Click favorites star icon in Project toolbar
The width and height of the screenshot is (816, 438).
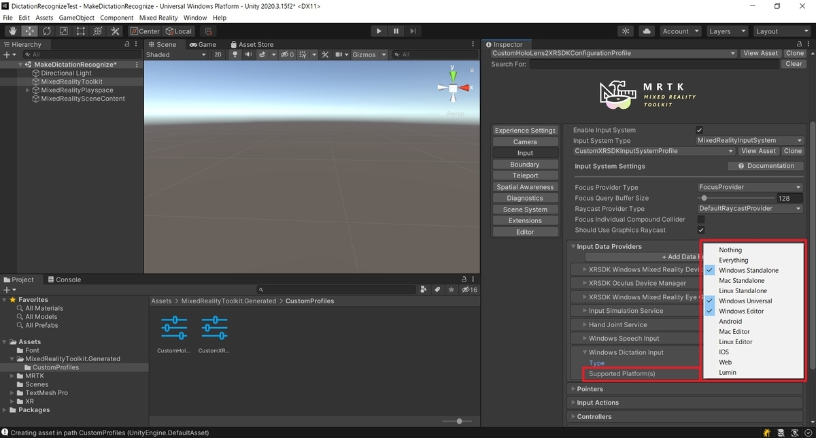click(451, 290)
